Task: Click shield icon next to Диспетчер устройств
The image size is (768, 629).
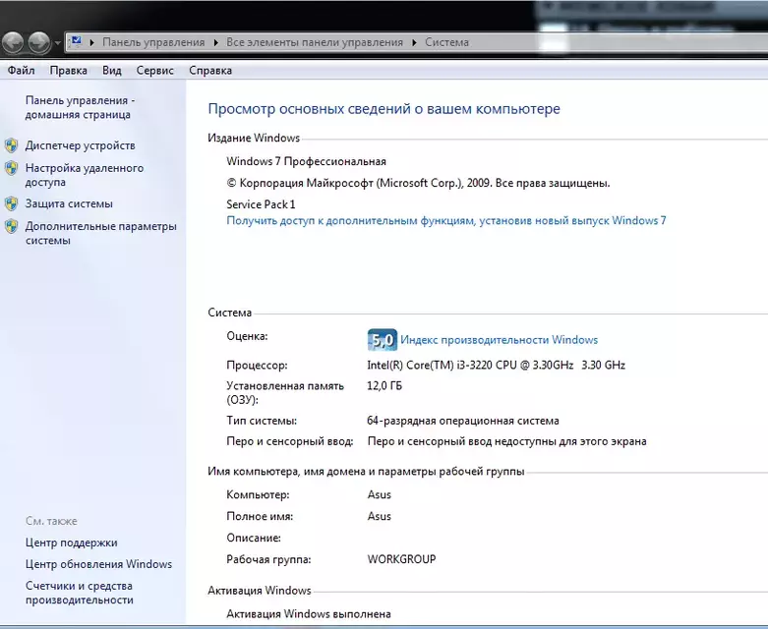Action: pyautogui.click(x=11, y=145)
